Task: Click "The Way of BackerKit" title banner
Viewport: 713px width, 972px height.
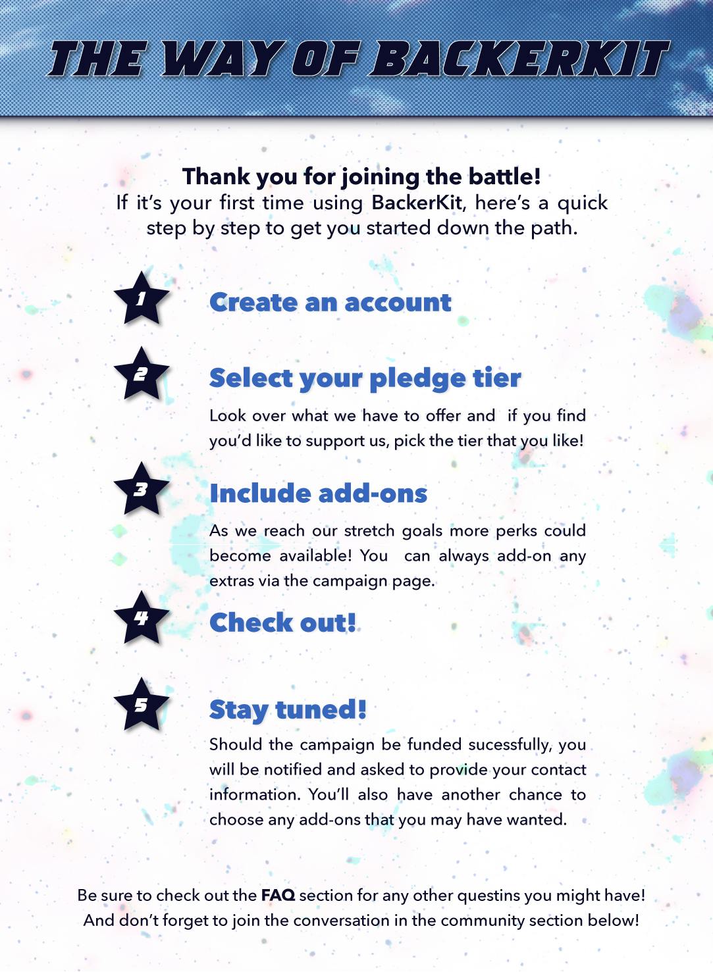Action: 358,59
